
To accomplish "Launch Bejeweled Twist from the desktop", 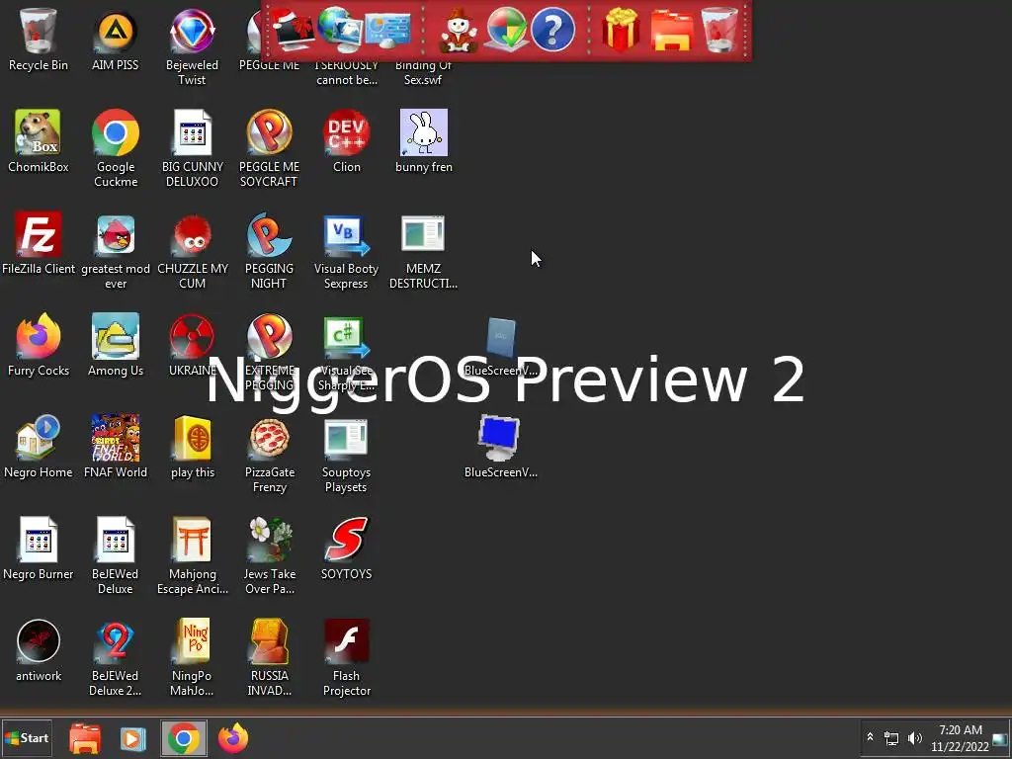I will (x=192, y=46).
